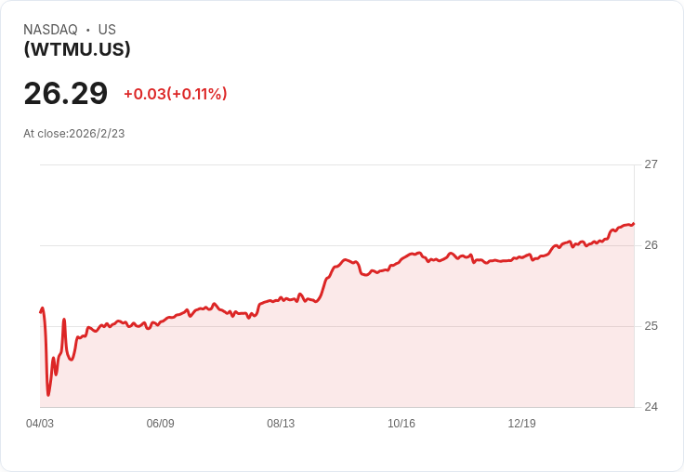Click the 24 y-axis label
Image resolution: width=684 pixels, height=472 pixels.
(x=651, y=407)
